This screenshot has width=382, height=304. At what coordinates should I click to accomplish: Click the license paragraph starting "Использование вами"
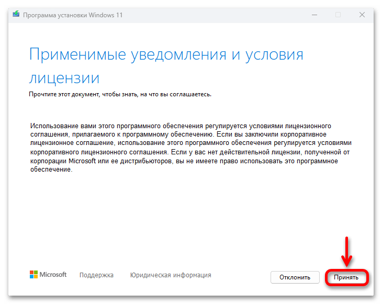(191, 148)
